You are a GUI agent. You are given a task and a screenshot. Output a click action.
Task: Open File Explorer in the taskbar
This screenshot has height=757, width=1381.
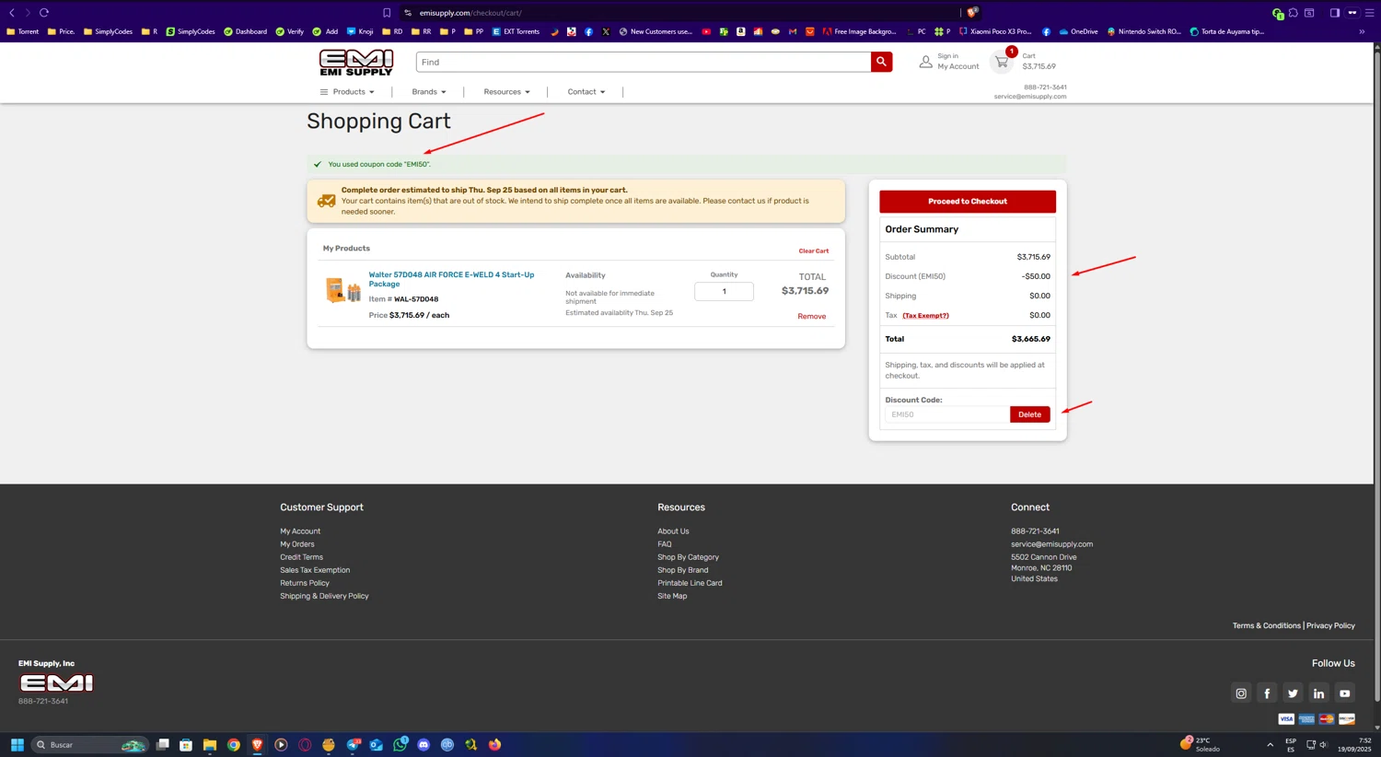click(210, 745)
